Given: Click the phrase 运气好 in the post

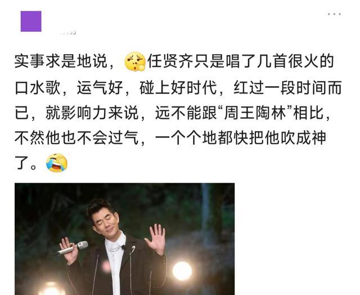Looking at the screenshot, I should 100,87.
